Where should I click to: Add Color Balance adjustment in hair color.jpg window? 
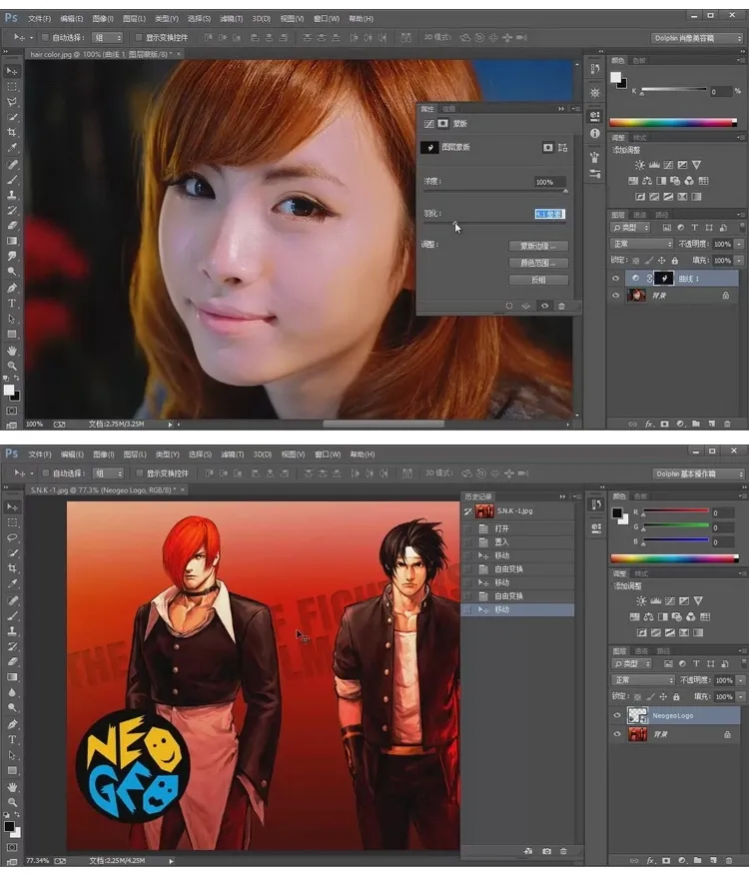[x=647, y=181]
